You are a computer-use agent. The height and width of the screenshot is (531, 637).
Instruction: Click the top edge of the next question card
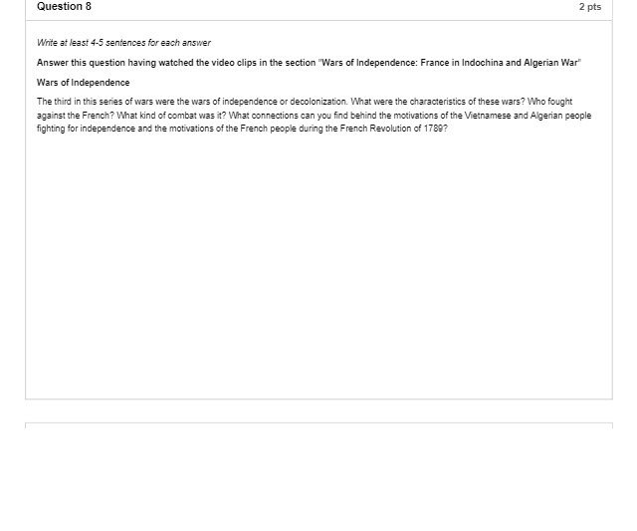(318, 425)
